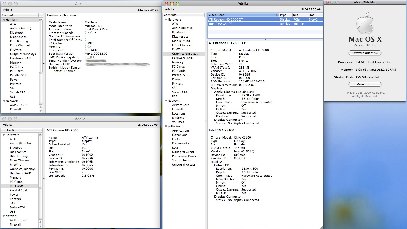Select Power in top-left Adella window
The height and width of the screenshot is (229, 407).
pos(14,80)
